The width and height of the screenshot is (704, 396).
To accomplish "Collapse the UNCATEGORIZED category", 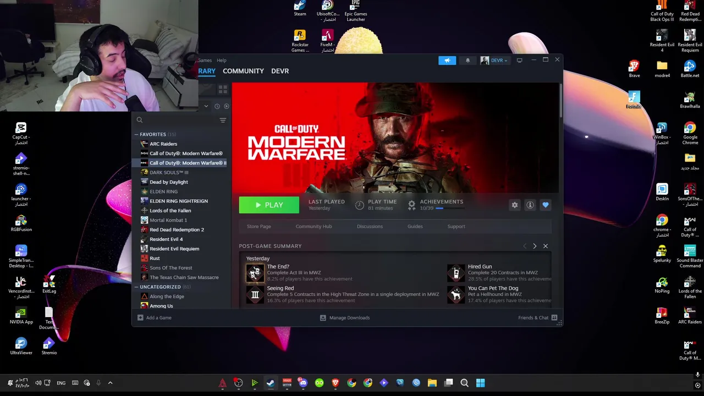I will click(x=136, y=287).
